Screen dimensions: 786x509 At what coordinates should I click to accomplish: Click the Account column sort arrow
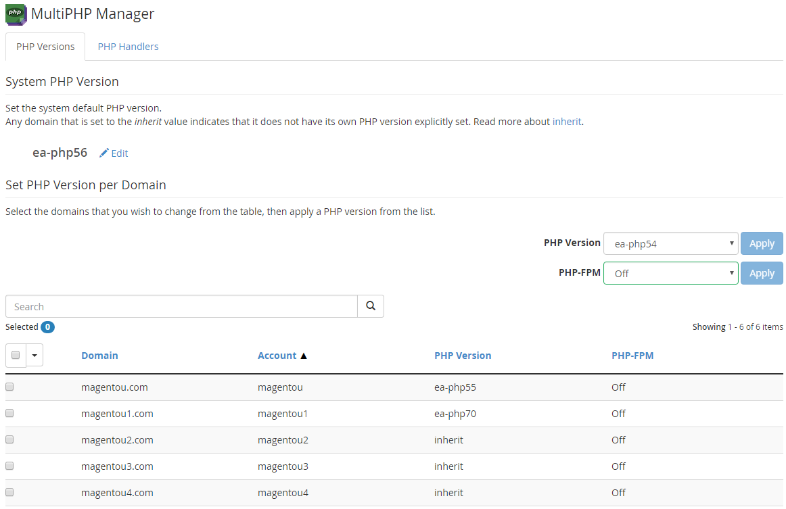point(303,356)
